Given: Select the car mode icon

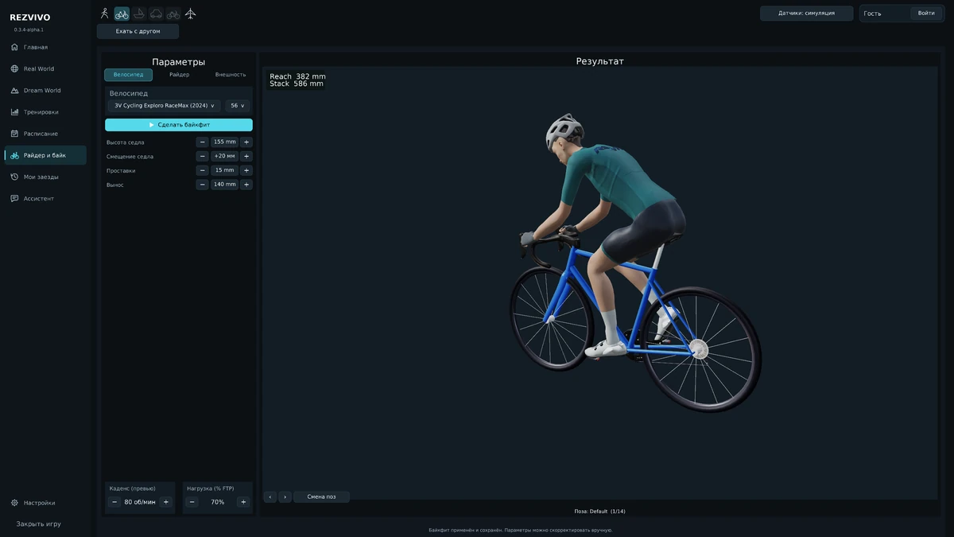Looking at the screenshot, I should 156,14.
